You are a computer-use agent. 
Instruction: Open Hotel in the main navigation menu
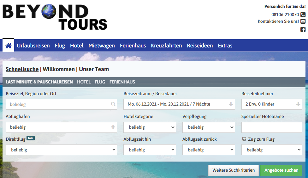point(77,46)
